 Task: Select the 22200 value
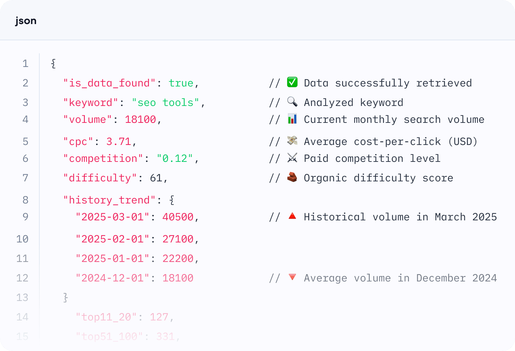[178, 259]
